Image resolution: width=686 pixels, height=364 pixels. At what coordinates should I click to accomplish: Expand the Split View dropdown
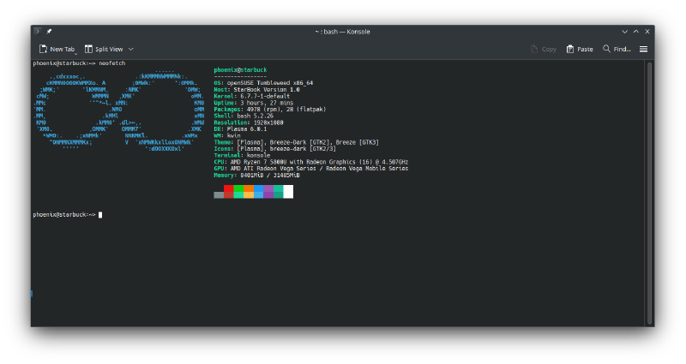click(131, 49)
